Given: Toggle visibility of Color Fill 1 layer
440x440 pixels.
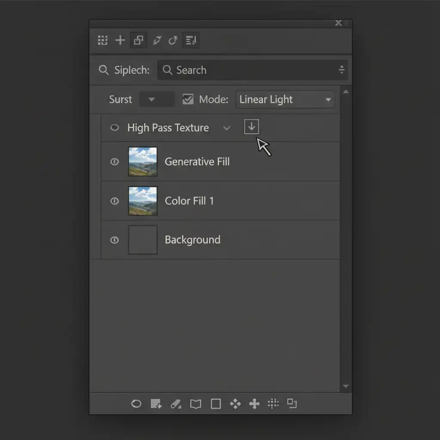Looking at the screenshot, I should (114, 201).
